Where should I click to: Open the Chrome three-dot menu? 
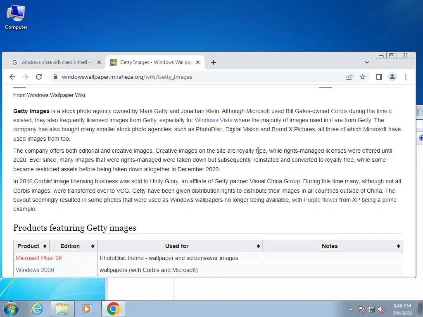[x=406, y=77]
